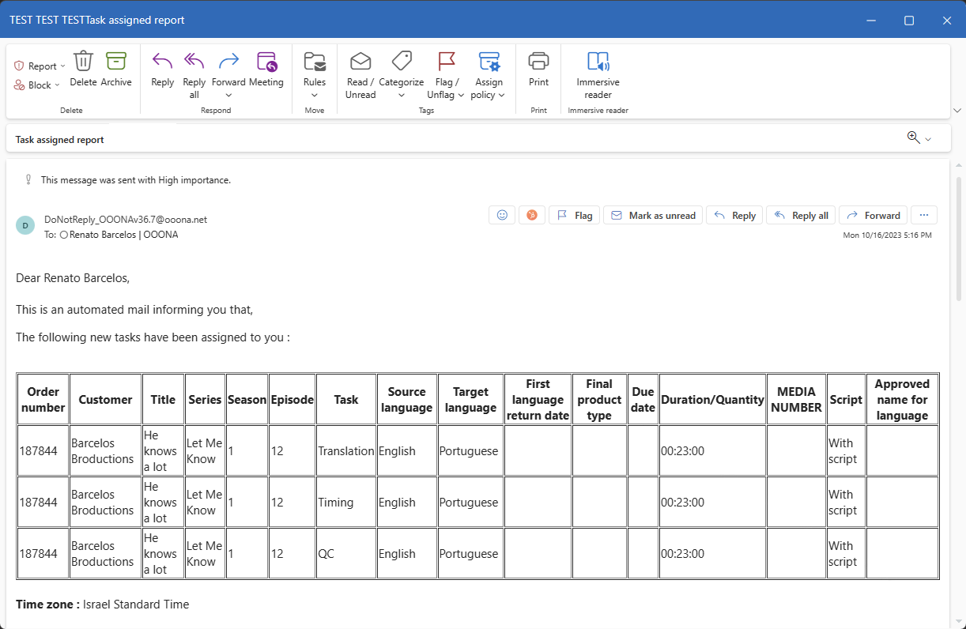The height and width of the screenshot is (629, 966).
Task: Open the zoom magnifier control
Action: point(919,137)
